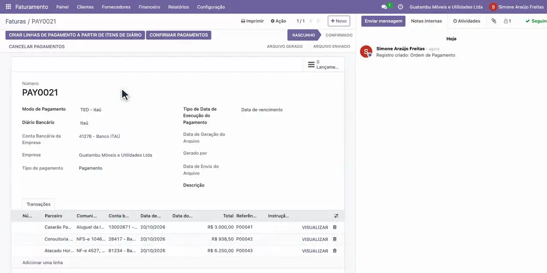Click the Cancelar Pagamentos button

[37, 46]
